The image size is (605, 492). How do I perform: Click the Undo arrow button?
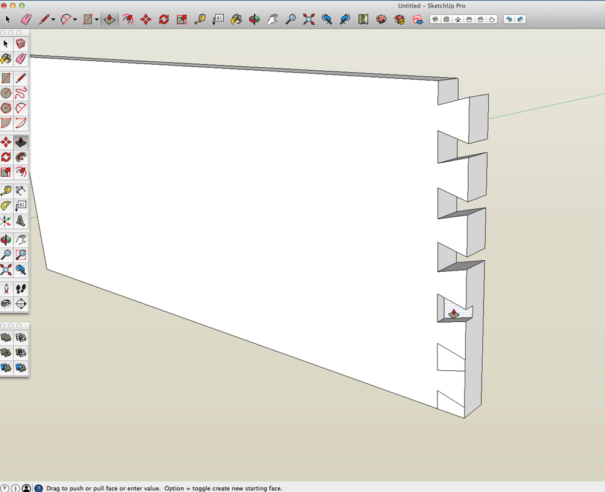[x=509, y=19]
